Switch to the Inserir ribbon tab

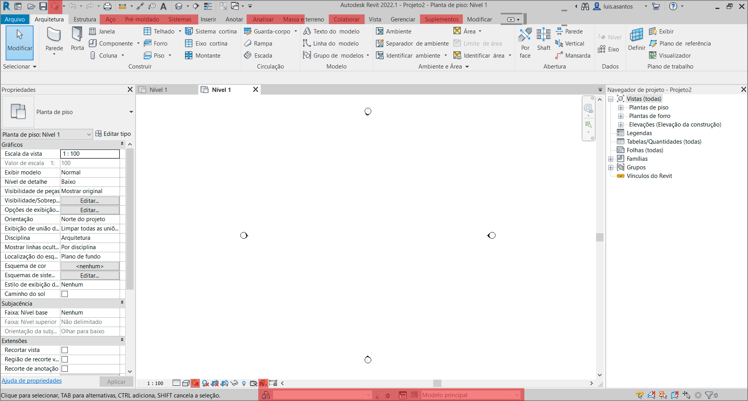click(208, 19)
